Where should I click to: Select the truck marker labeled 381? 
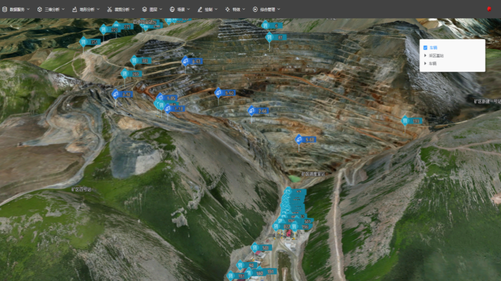pos(134,61)
